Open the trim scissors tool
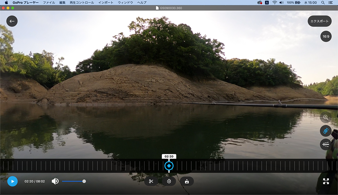338x195 pixels. pyautogui.click(x=151, y=181)
